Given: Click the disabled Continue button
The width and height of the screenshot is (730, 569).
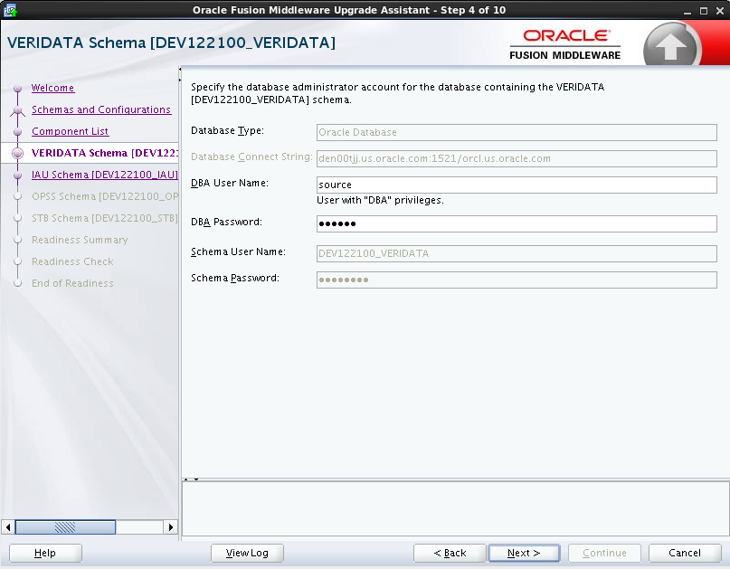Looking at the screenshot, I should pos(604,553).
